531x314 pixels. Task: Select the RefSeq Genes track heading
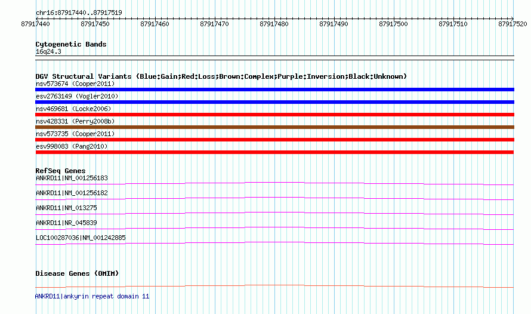point(60,171)
